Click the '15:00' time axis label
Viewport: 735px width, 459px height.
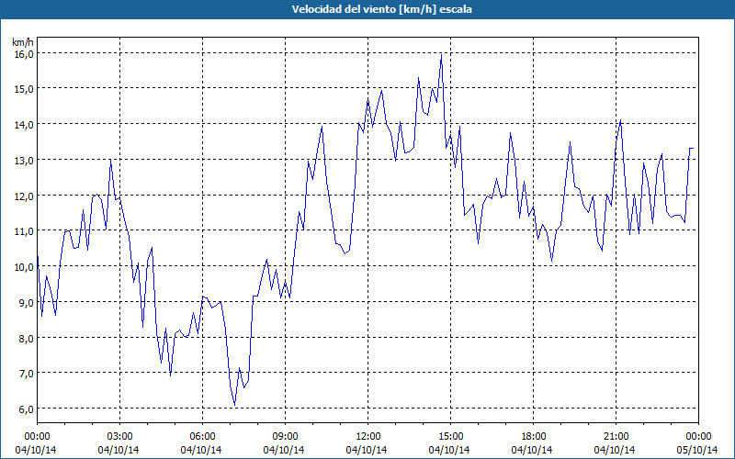coord(450,437)
